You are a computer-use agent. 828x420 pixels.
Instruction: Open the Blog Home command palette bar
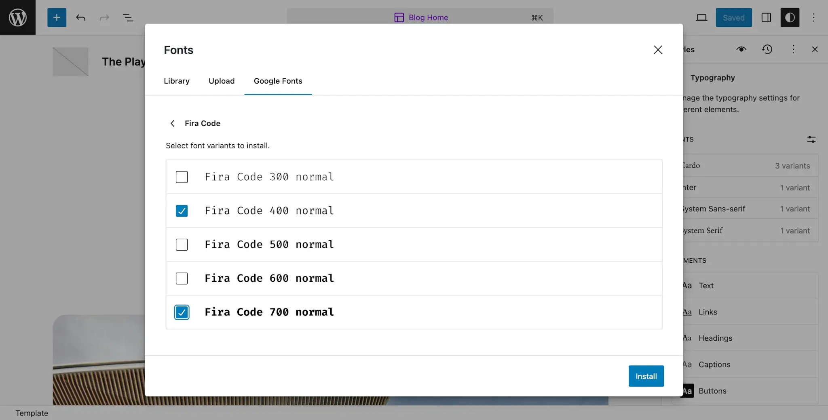pos(420,17)
